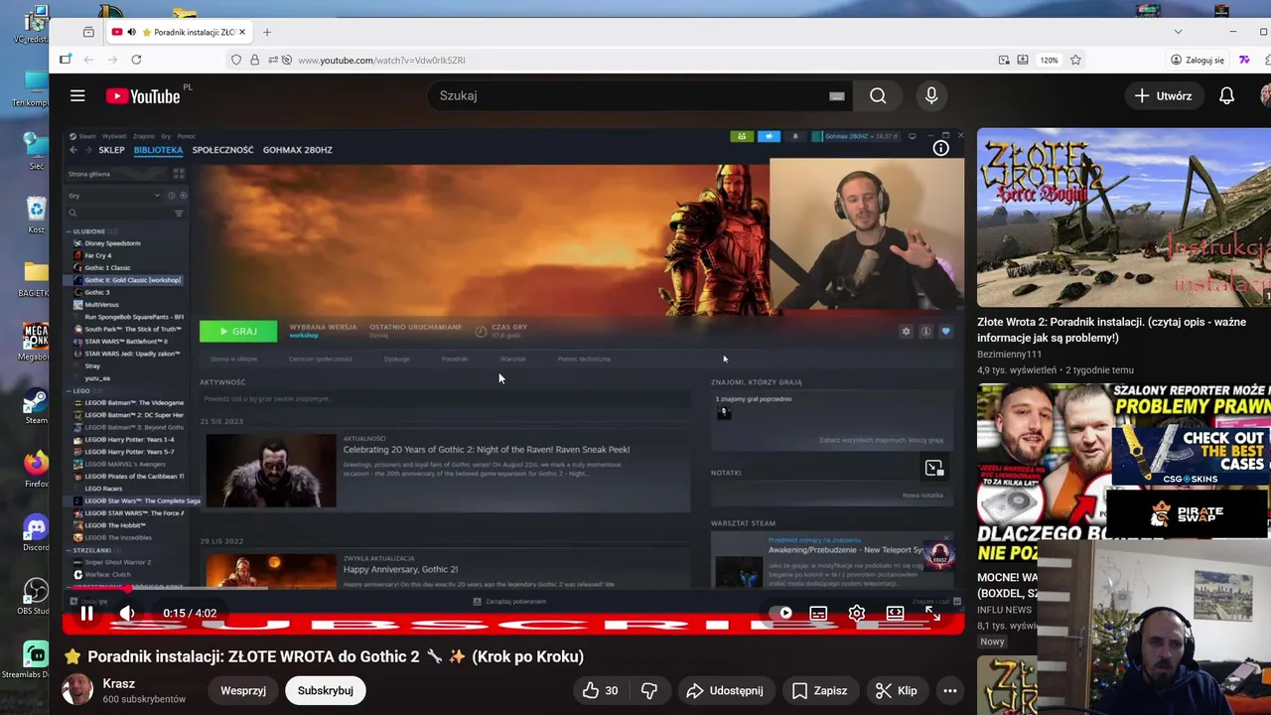Screen dimensions: 1271x715
Task: Launch Discord from the desktop
Action: tap(36, 534)
